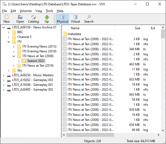This screenshot has width=166, height=144.
Task: Switch to Virtual view mode
Action: pyautogui.click(x=75, y=19)
